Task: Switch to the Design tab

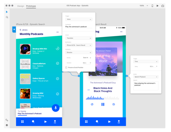Action: (x=21, y=6)
